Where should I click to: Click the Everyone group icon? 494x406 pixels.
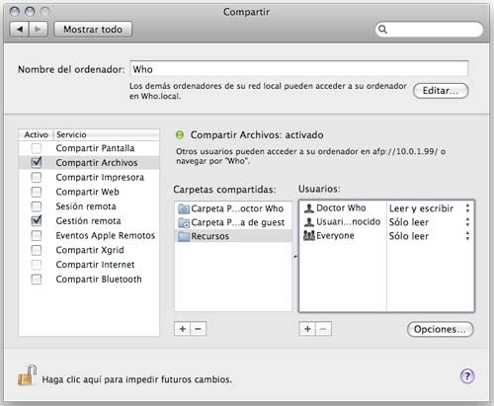(309, 235)
